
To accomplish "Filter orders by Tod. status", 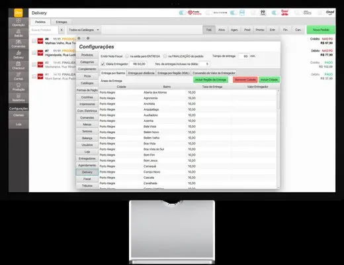I will (x=209, y=30).
